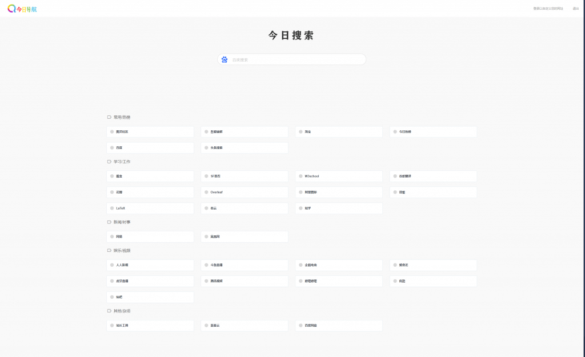Click the 今日搜索 heading text
585x357 pixels.
tap(291, 35)
